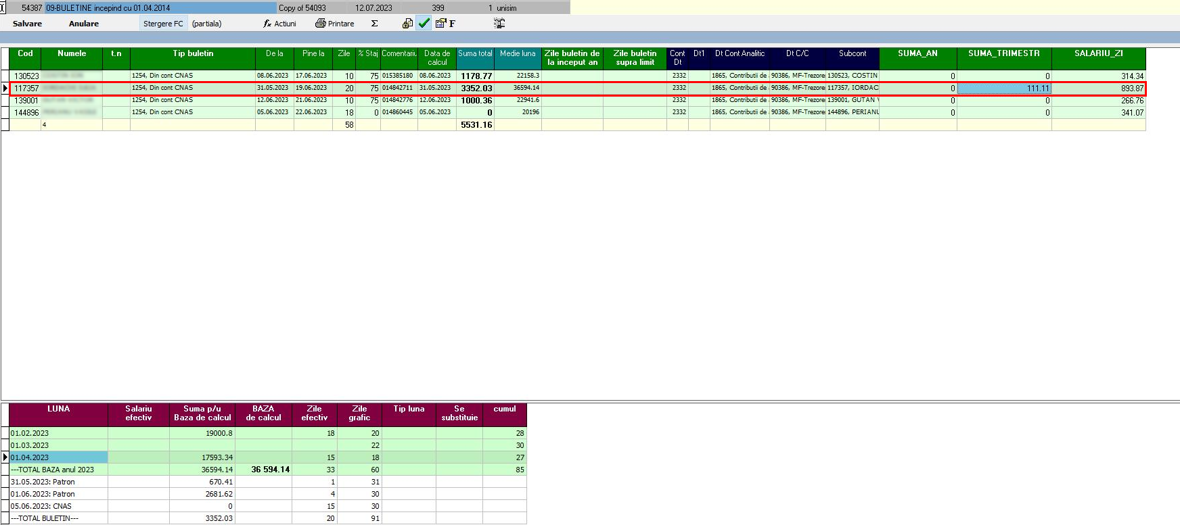Click the Sigma sum icon
The width and height of the screenshot is (1180, 525).
(374, 24)
